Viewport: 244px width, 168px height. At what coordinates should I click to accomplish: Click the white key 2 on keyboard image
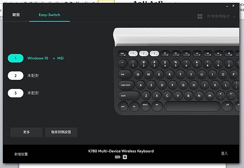point(144,54)
